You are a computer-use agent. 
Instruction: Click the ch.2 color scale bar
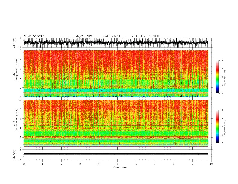click(217, 127)
